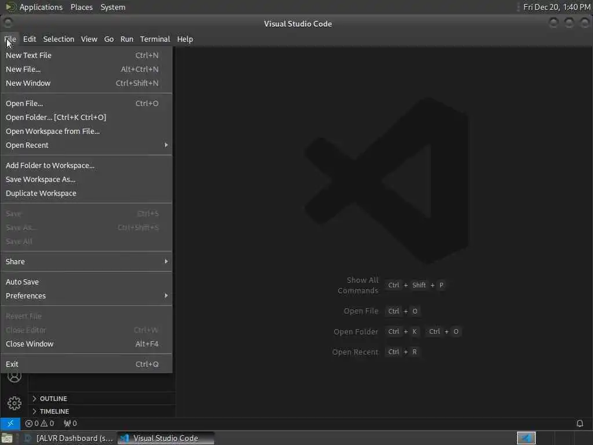The width and height of the screenshot is (593, 445).
Task: Open the Share submenu
Action: point(86,261)
